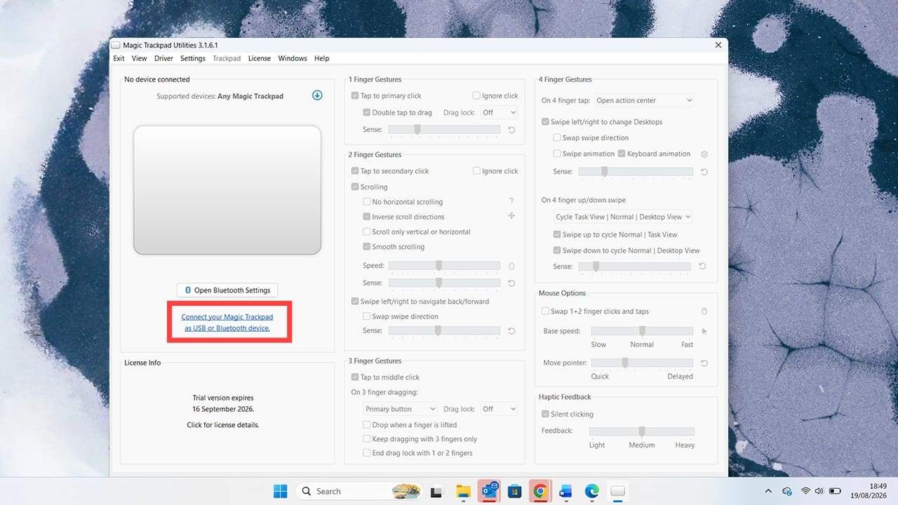Open the On 4 finger tap dropdown
898x505 pixels.
tap(644, 100)
